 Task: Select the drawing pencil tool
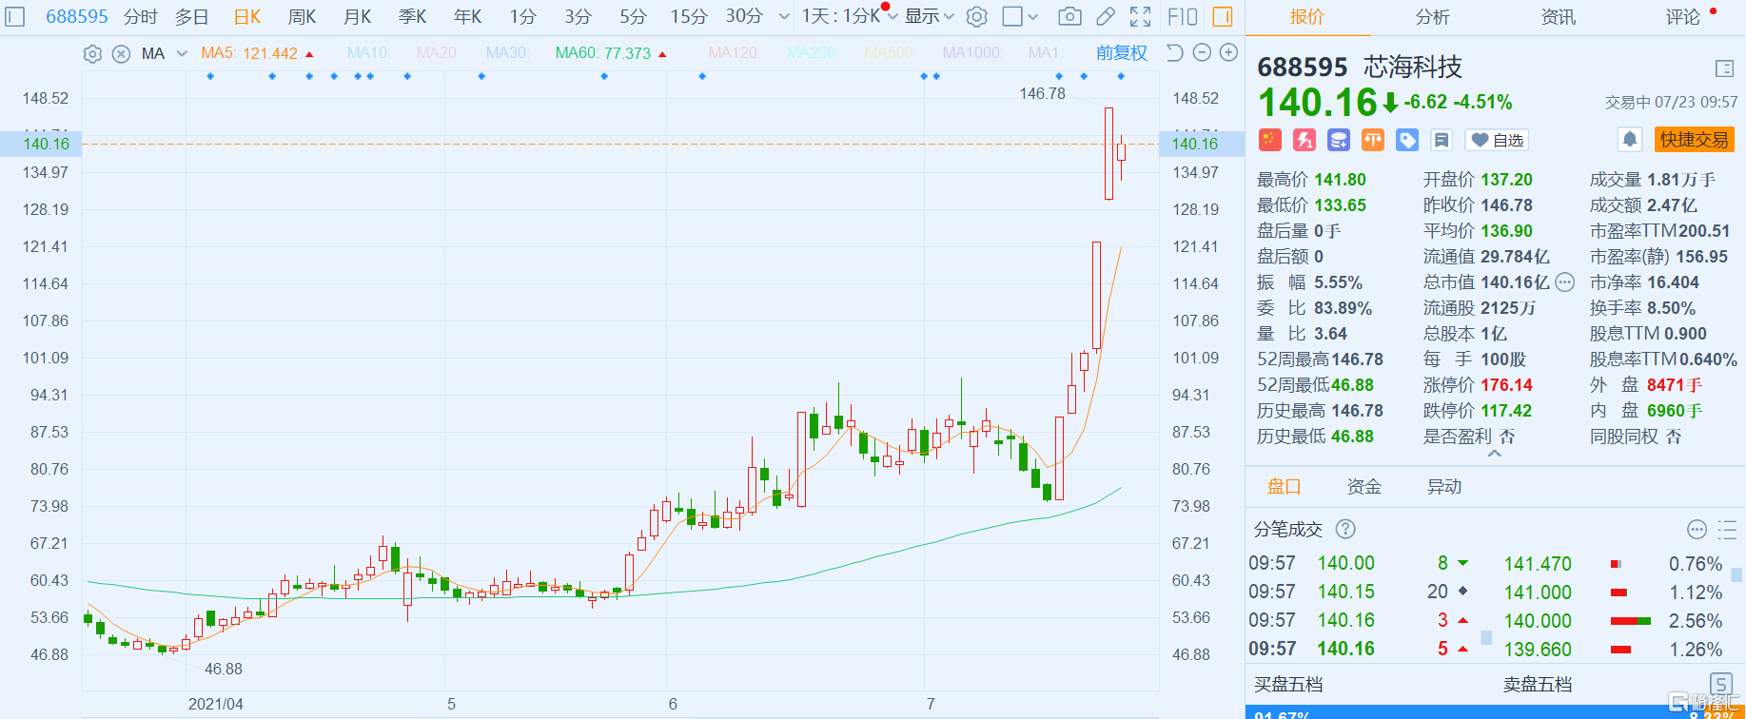coord(1105,16)
